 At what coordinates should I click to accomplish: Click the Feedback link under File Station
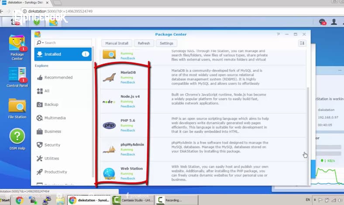pos(127,58)
